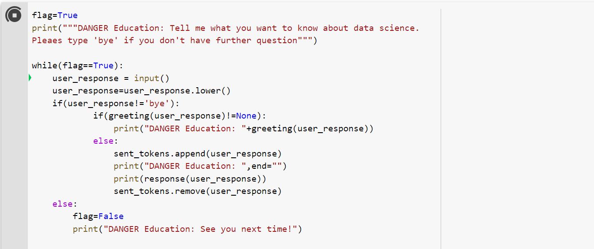Stop the running cell execution
The width and height of the screenshot is (594, 249).
[x=13, y=15]
